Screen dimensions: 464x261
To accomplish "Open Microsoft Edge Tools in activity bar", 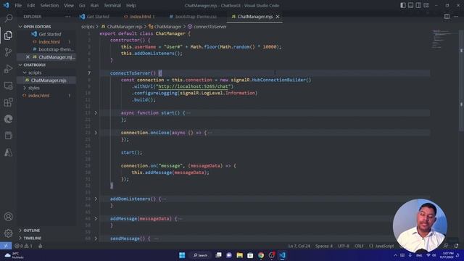I will [x=8, y=119].
